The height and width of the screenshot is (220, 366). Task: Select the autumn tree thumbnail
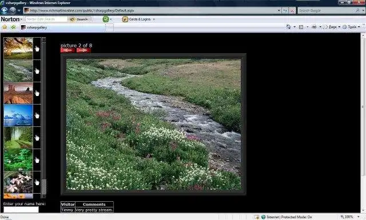18,49
